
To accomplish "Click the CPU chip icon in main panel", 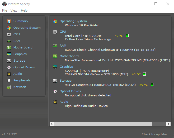I will coord(55,32).
